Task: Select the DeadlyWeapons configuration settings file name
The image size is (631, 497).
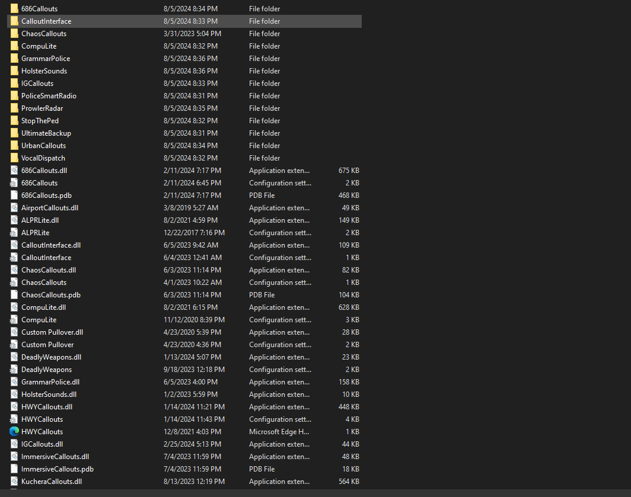Action: click(x=47, y=370)
